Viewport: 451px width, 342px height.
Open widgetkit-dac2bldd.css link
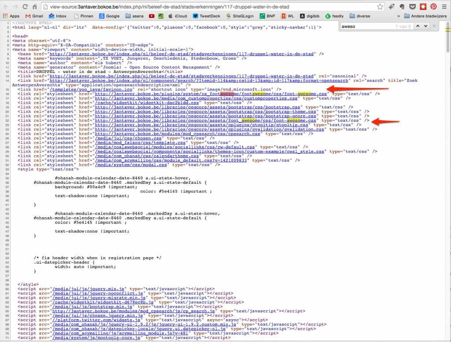pos(147,102)
